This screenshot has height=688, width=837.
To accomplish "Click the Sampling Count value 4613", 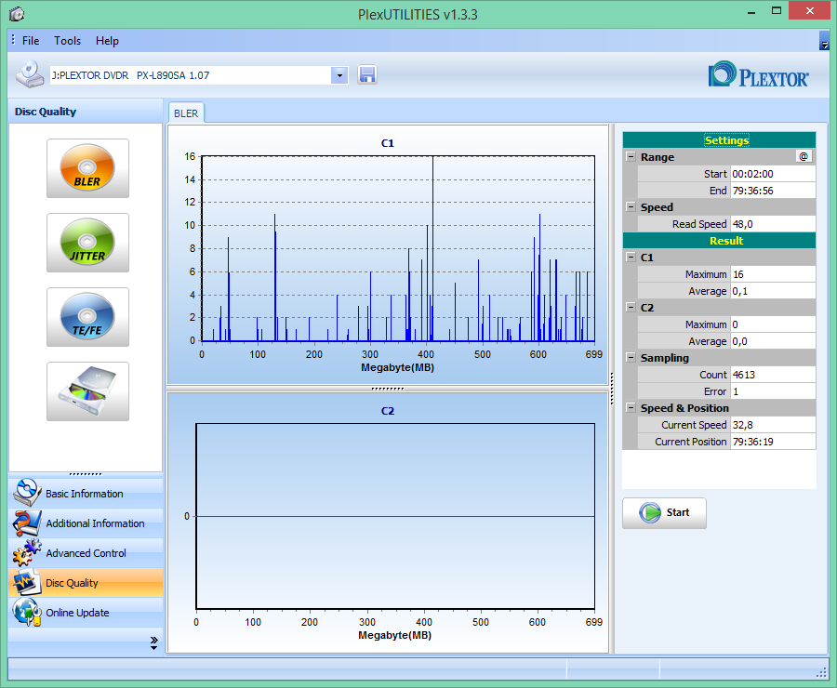I will pyautogui.click(x=773, y=375).
